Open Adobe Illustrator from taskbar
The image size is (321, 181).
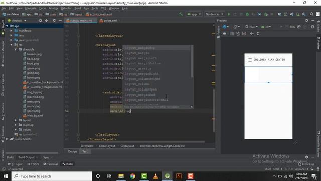coord(179,176)
